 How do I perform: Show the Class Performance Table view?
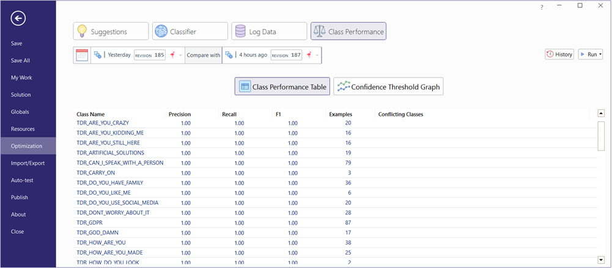tap(282, 87)
